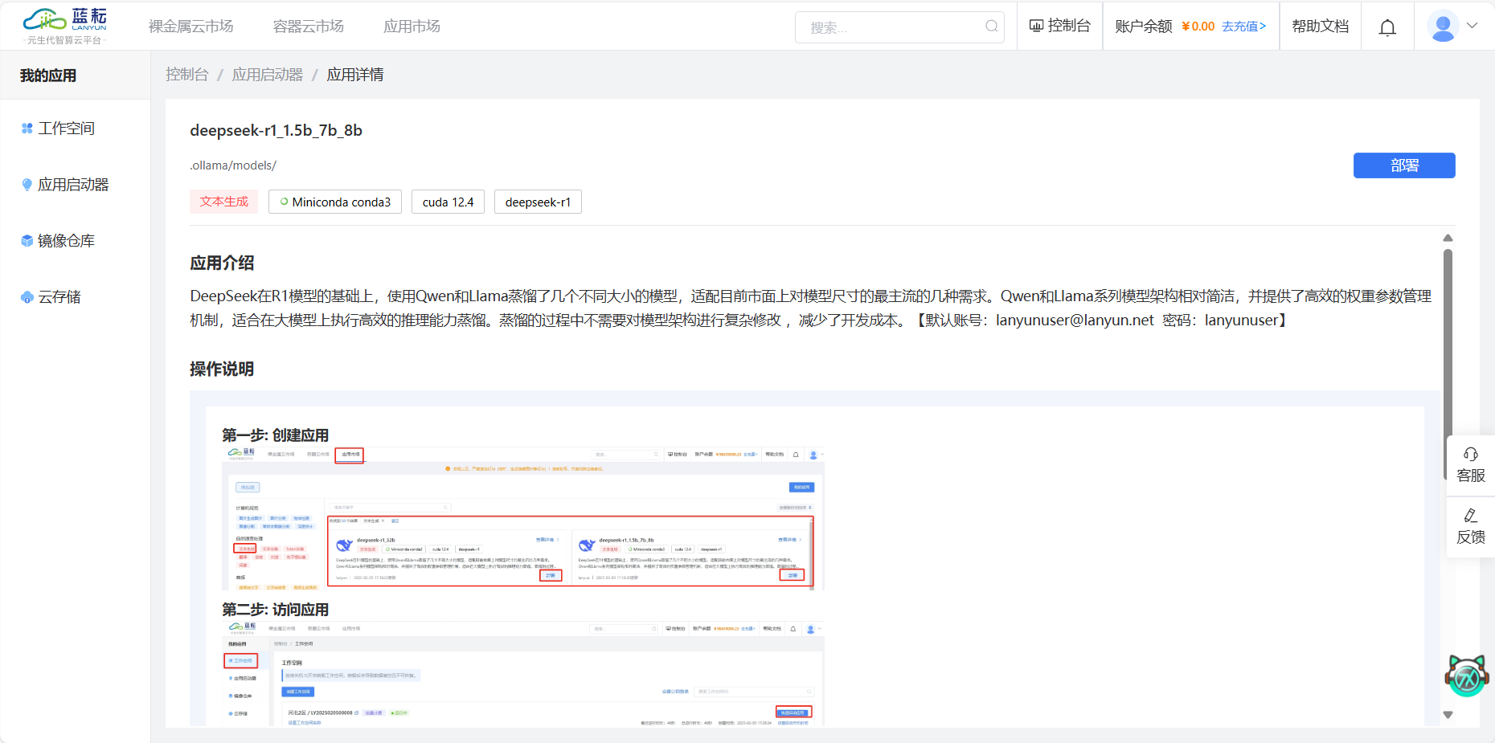Open 客服 customer service panel
This screenshot has width=1495, height=743.
[x=1471, y=465]
